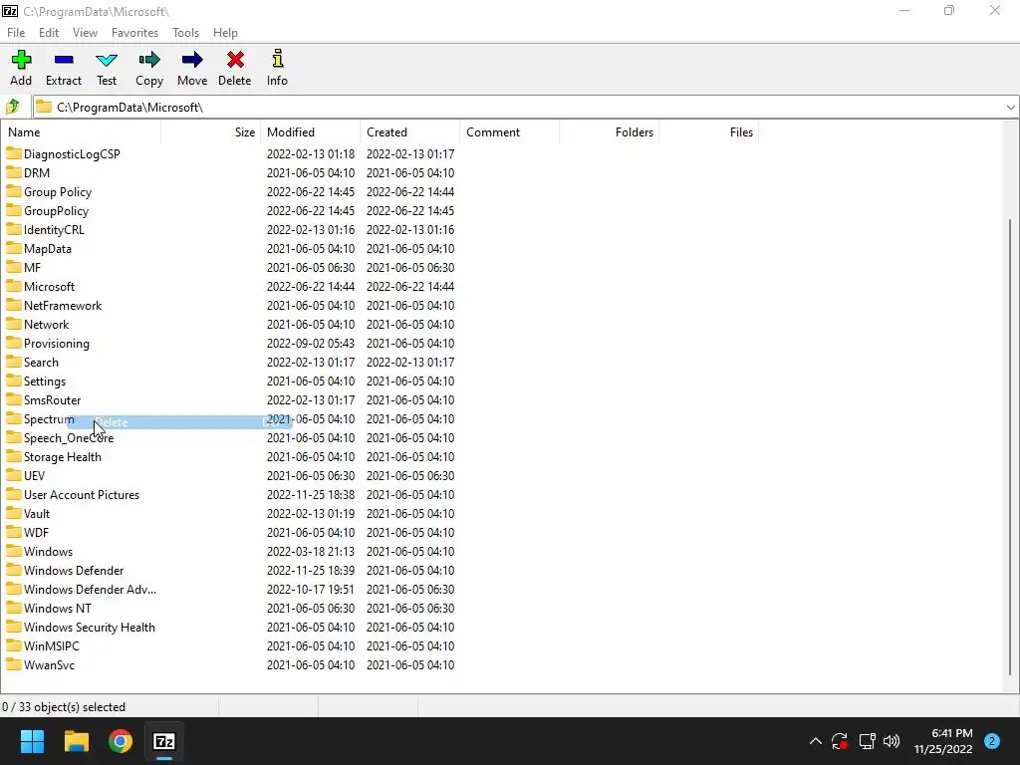
Task: Sort by the Size column header
Action: [x=211, y=132]
